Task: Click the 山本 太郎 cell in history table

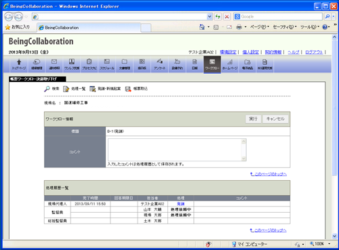Action: 153,209
